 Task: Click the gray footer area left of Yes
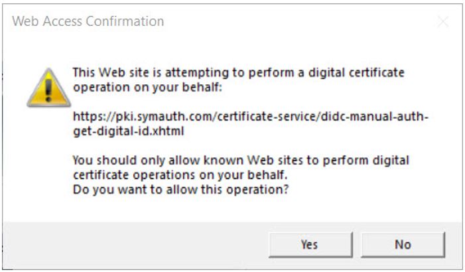tap(133, 244)
